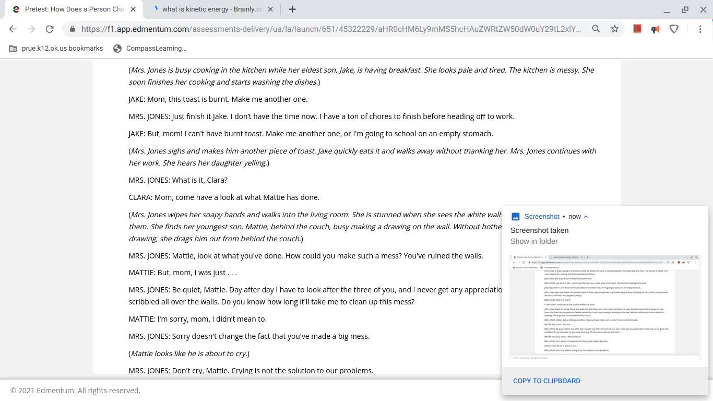713x401 pixels.
Task: Switch to the Brainly kinetic energy tab
Action: [211, 9]
